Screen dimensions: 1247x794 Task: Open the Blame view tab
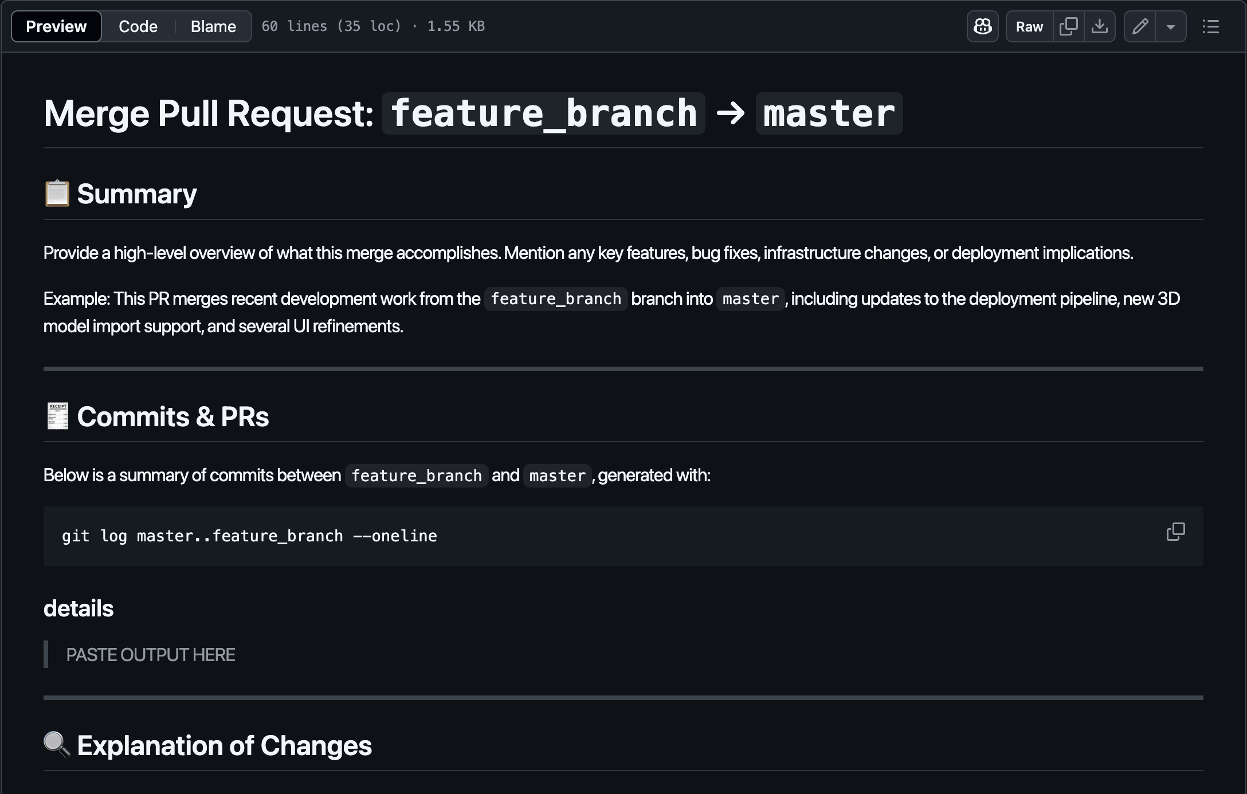(x=213, y=26)
